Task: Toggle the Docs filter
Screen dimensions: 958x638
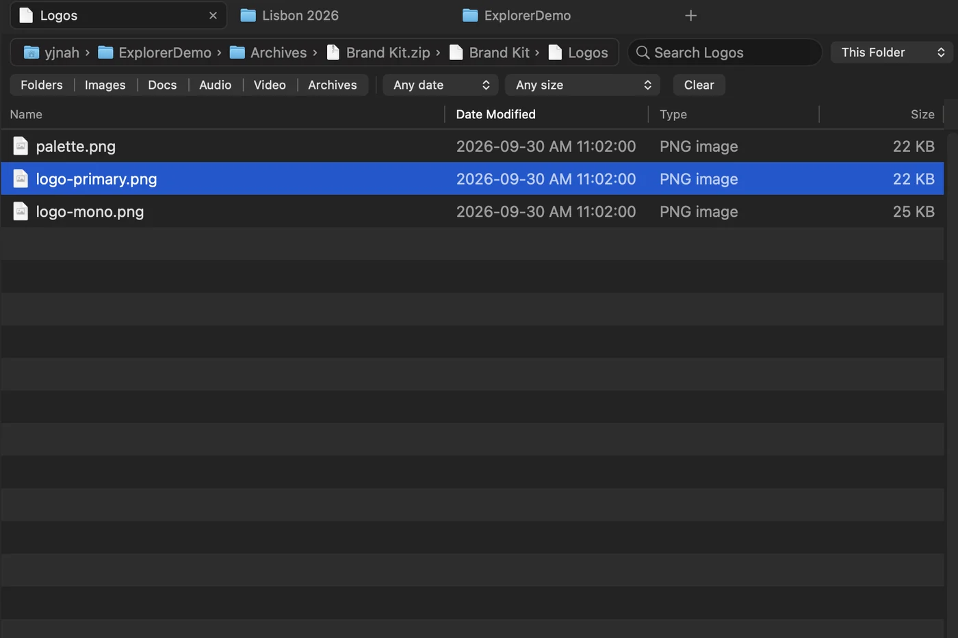Action: (162, 85)
